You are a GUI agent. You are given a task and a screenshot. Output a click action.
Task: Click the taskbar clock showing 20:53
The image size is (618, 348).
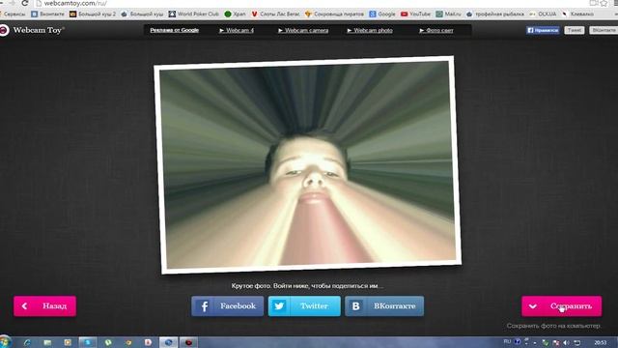coord(601,342)
